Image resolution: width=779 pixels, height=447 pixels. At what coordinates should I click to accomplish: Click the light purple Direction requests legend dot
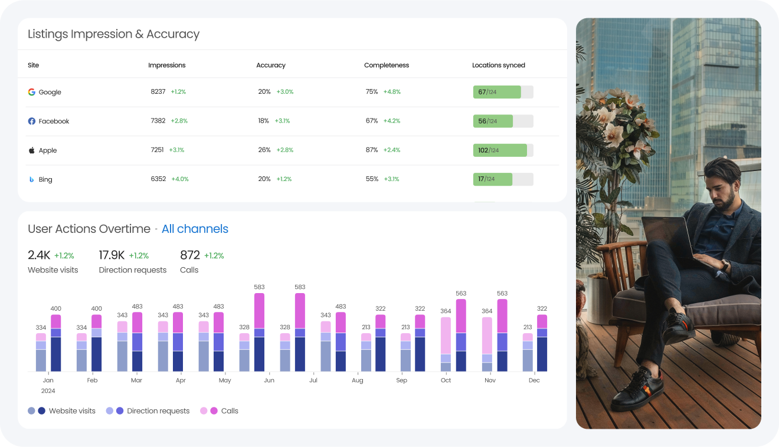click(110, 411)
